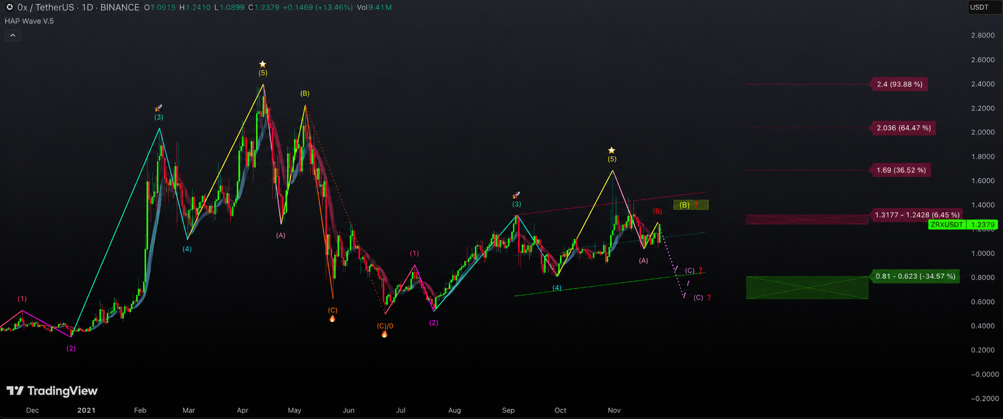Click the 0x coin logo icon

click(9, 7)
